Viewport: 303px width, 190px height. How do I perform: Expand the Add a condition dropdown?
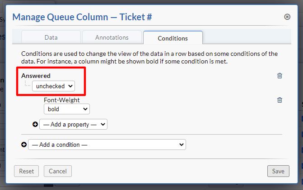(107, 145)
